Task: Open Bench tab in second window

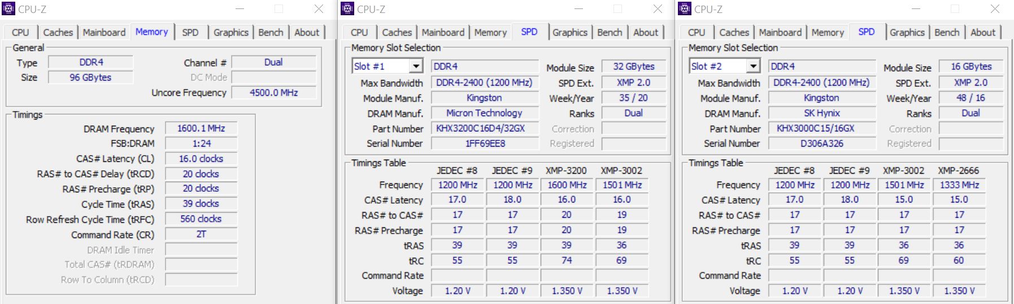Action: [610, 32]
